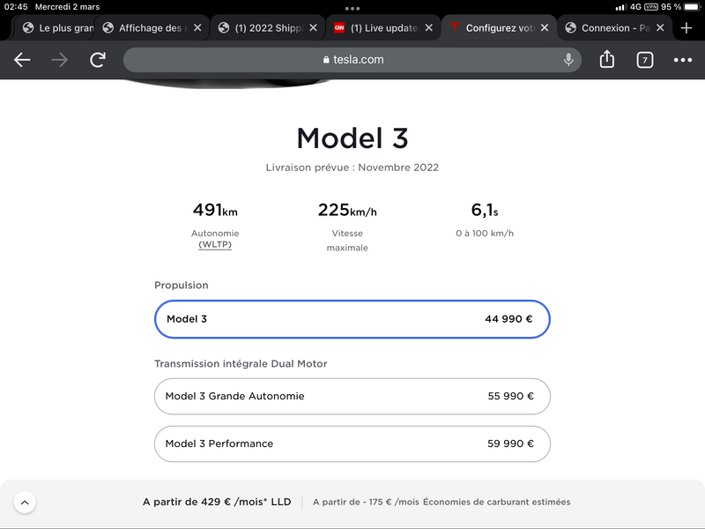Select Model 3 Grande Autonomie option
Image resolution: width=705 pixels, height=529 pixels.
(352, 396)
